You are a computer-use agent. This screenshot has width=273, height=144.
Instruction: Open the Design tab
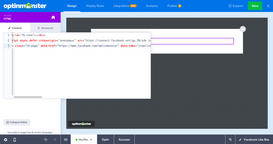(72, 6)
